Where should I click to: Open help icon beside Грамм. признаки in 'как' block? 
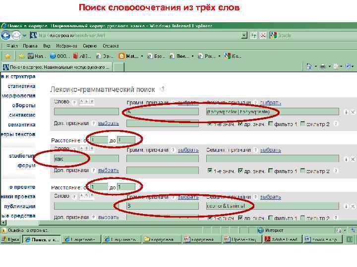point(173,150)
